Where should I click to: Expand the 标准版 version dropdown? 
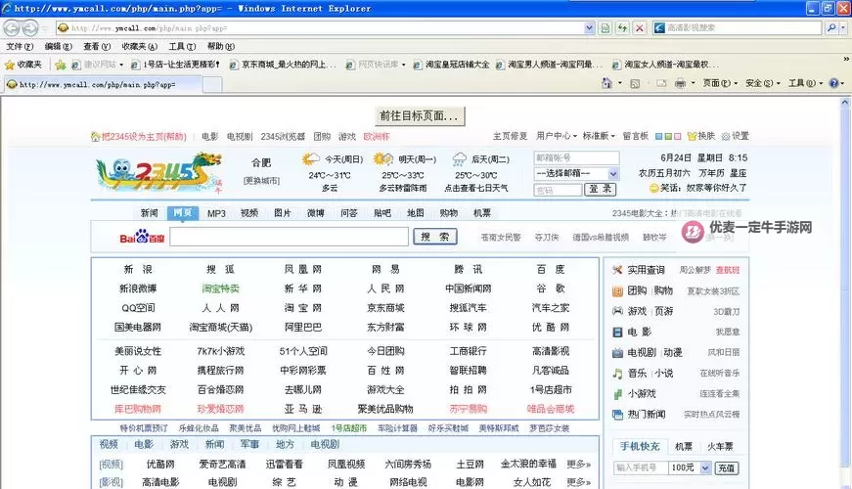click(x=599, y=136)
